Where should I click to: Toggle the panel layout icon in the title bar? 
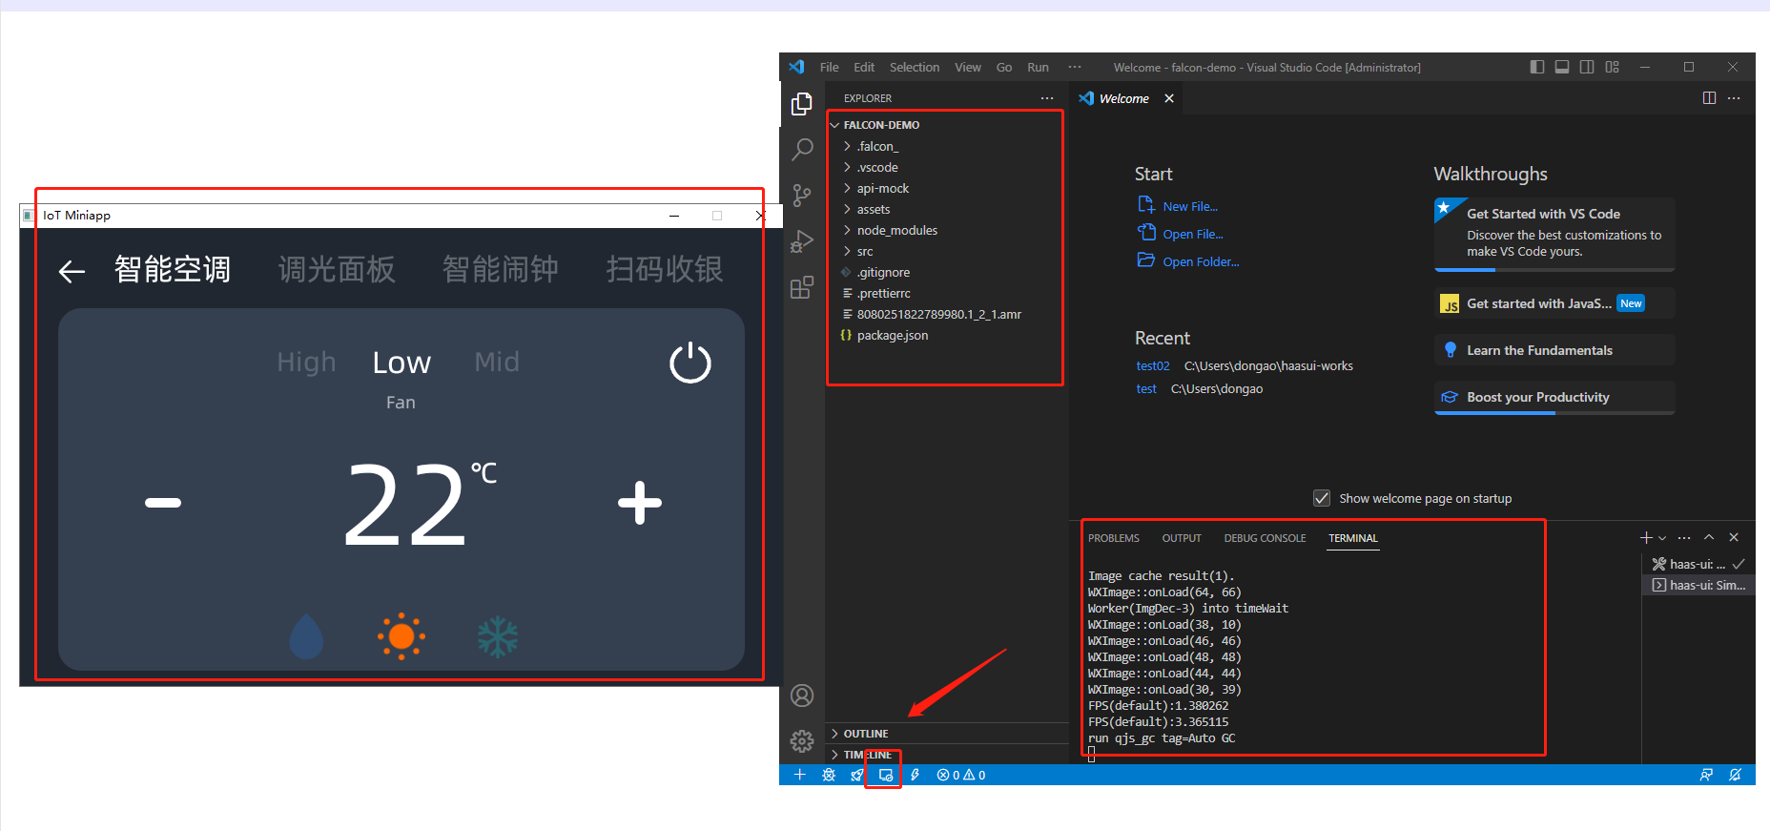1562,67
